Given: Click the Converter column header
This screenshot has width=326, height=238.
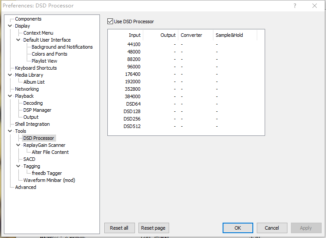Looking at the screenshot, I should pos(191,35).
